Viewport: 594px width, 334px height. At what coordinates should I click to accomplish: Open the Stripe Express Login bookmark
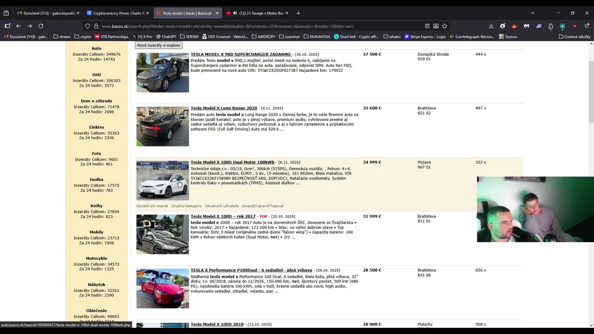click(426, 37)
